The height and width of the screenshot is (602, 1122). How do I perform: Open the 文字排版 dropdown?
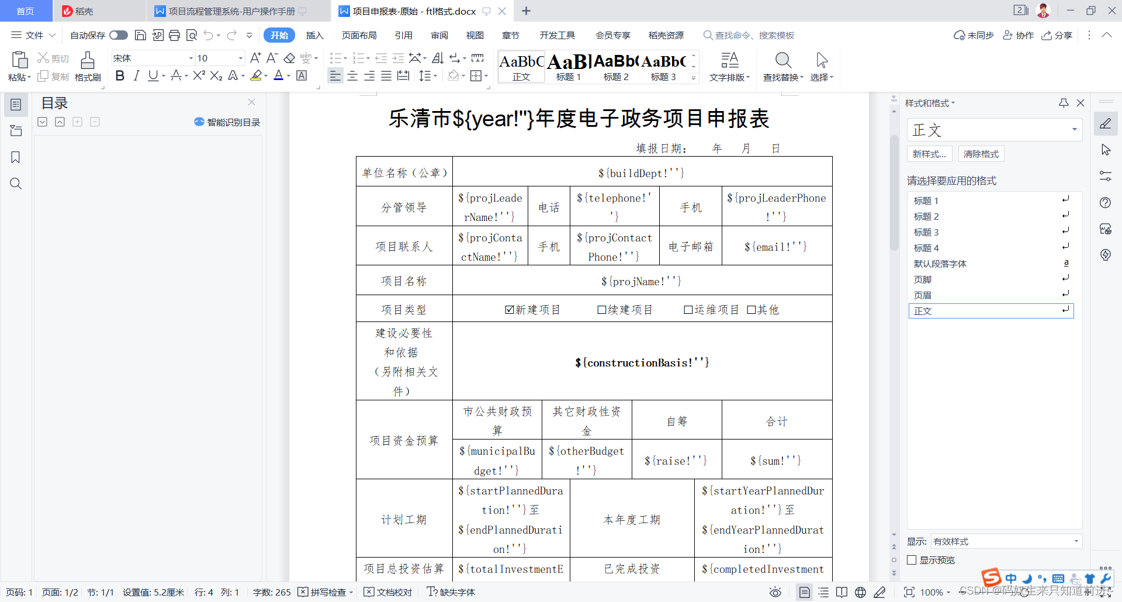729,67
